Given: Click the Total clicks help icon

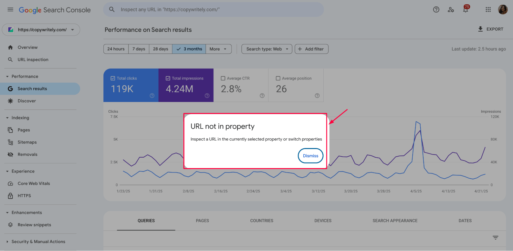Looking at the screenshot, I should pyautogui.click(x=152, y=95).
